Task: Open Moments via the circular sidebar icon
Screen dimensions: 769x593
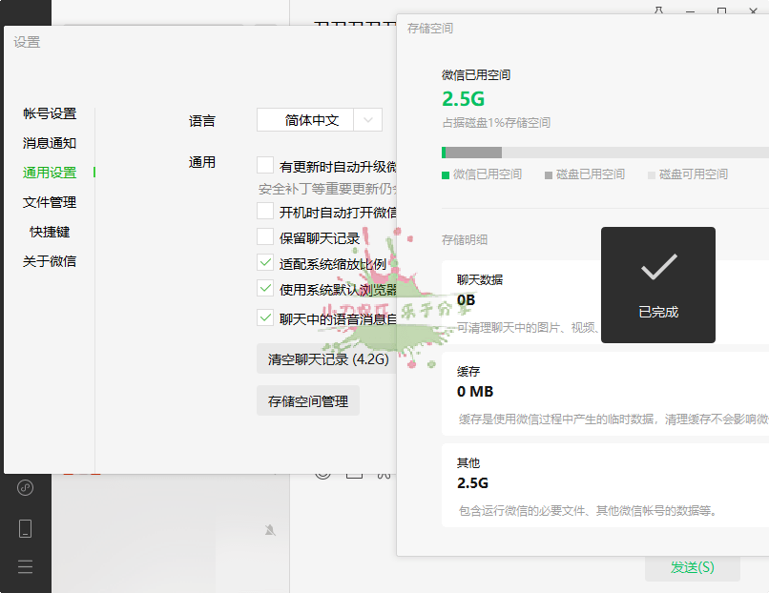Action: tap(25, 488)
